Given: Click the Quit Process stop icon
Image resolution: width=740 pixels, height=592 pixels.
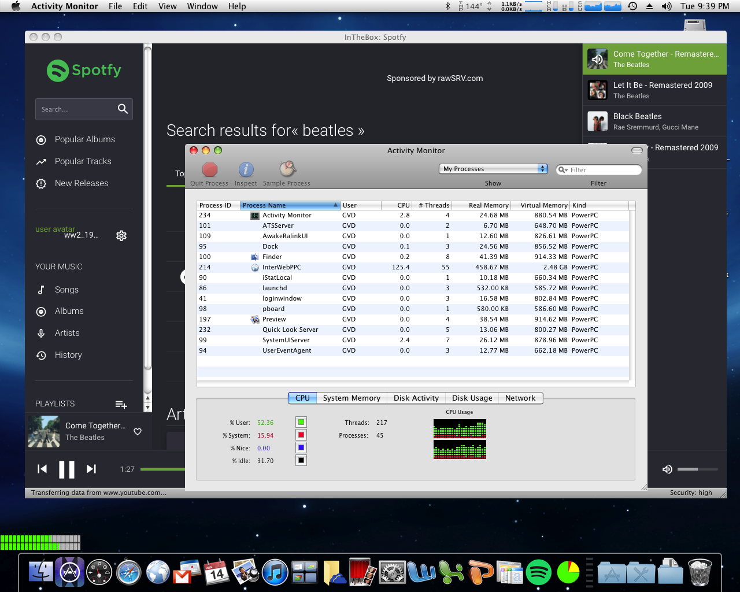Looking at the screenshot, I should [209, 169].
